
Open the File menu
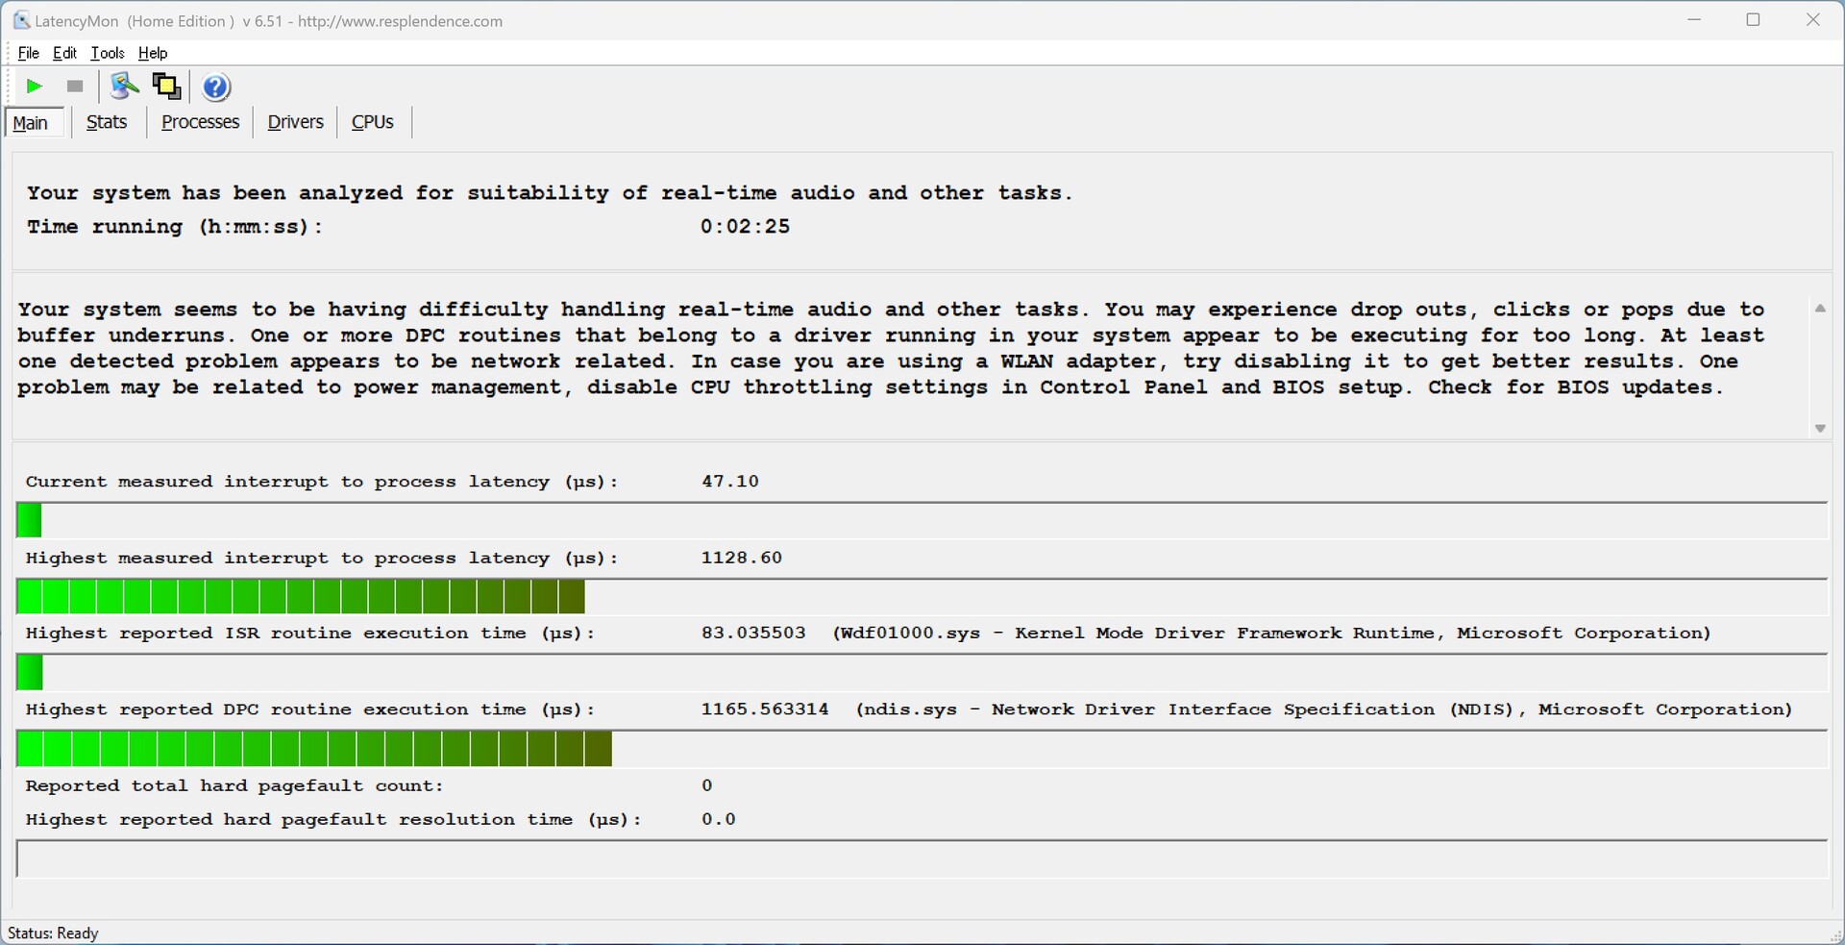point(29,53)
